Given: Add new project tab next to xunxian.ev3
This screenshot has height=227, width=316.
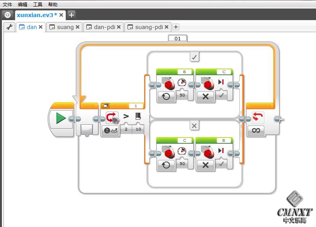Looking at the screenshot, I should pos(72,15).
